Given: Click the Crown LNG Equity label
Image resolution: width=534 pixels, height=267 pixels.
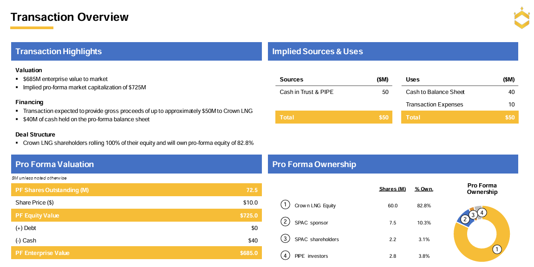Looking at the screenshot, I should 315,205.
